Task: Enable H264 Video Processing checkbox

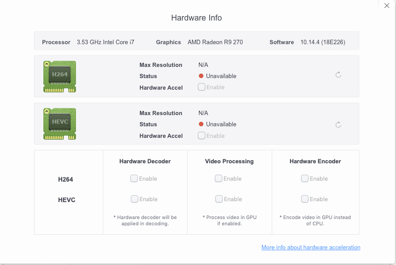Action: click(x=219, y=178)
